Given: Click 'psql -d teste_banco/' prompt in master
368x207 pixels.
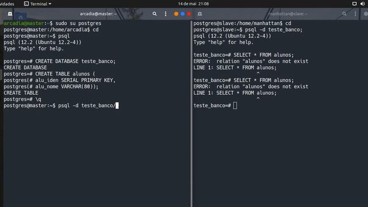Looking at the screenshot, I should (87, 106).
